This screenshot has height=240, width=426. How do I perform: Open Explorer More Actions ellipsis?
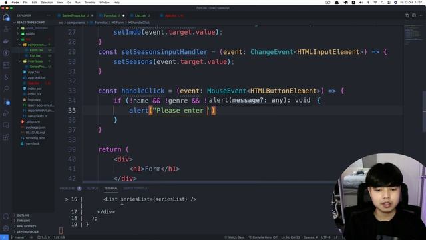tap(49, 15)
